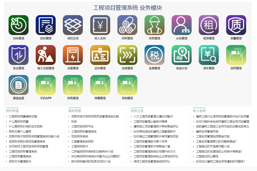257x171 pixels.
Task: Open the 投标管理 section heading link
Action: 12,111
